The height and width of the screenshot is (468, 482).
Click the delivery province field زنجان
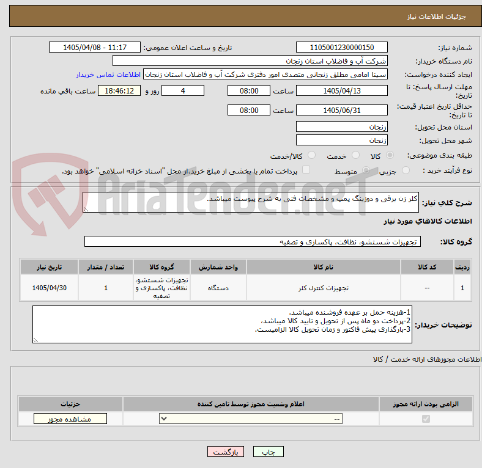(341, 127)
